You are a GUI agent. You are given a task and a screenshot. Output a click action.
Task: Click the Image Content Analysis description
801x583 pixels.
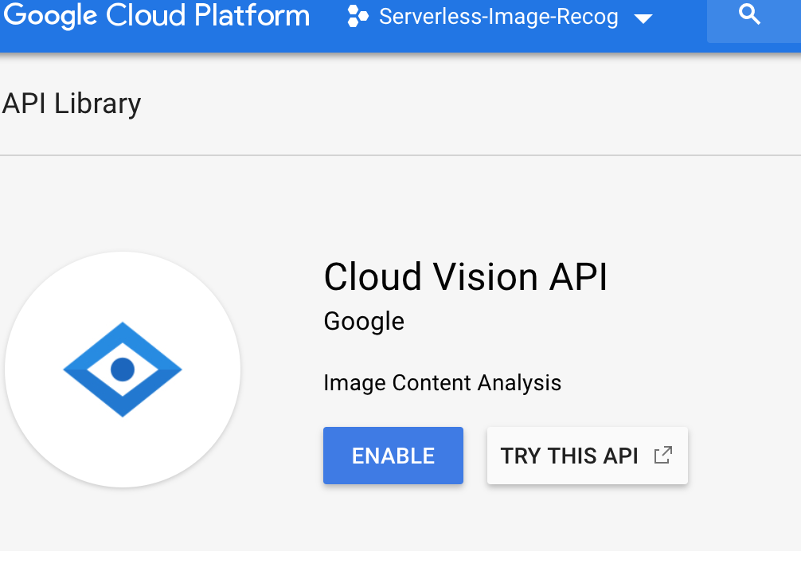coord(443,383)
